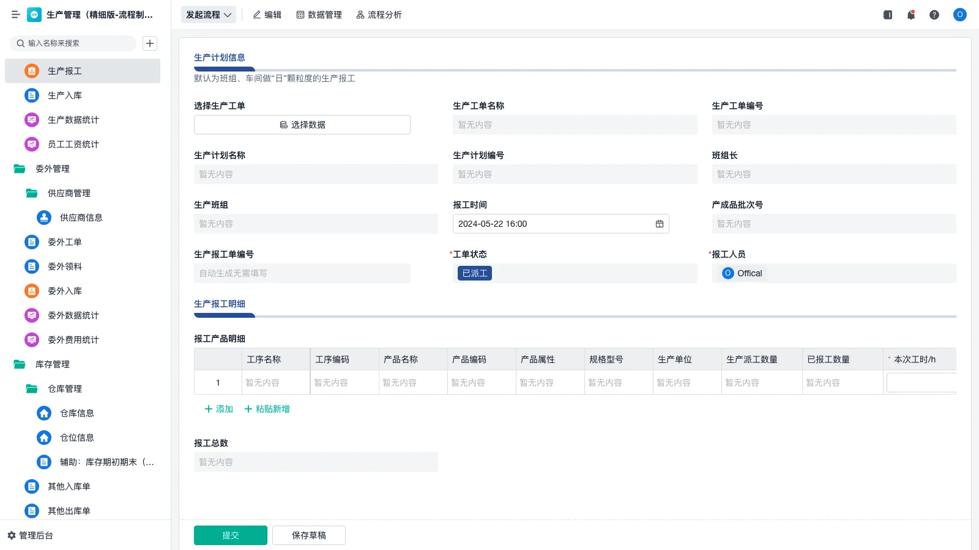This screenshot has height=550, width=979.
Task: Save draft using 保存草稿
Action: tap(308, 535)
